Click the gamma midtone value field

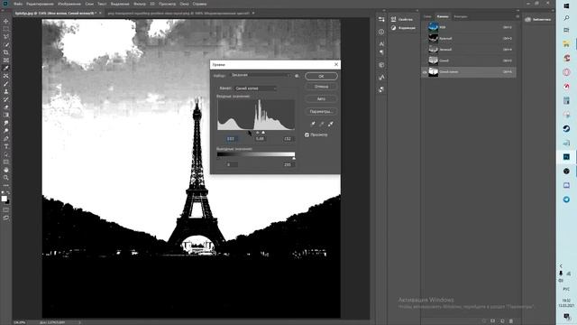pyautogui.click(x=260, y=139)
